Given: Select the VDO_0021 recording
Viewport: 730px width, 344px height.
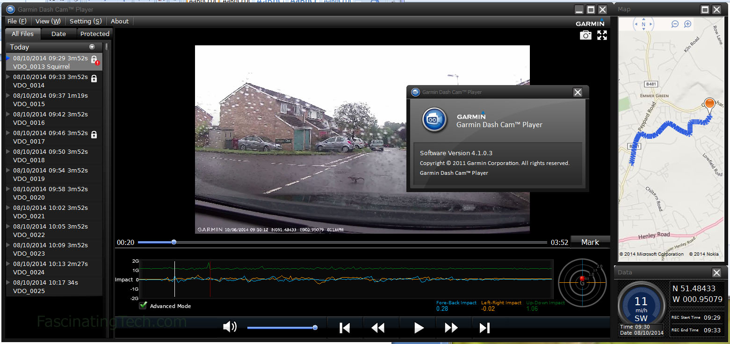Looking at the screenshot, I should coord(54,212).
